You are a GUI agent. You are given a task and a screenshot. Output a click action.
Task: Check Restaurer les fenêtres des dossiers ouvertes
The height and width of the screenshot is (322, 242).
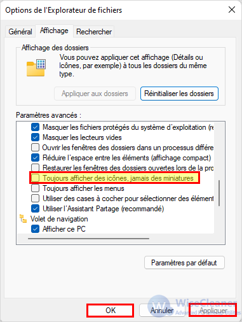tap(35, 167)
